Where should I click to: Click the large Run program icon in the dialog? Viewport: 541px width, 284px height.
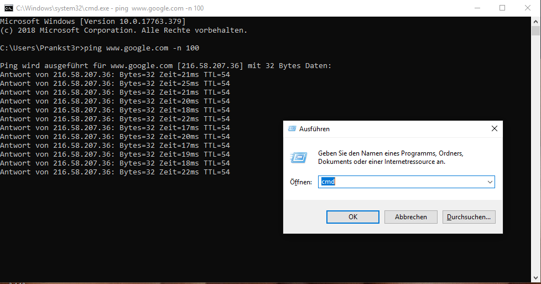299,158
